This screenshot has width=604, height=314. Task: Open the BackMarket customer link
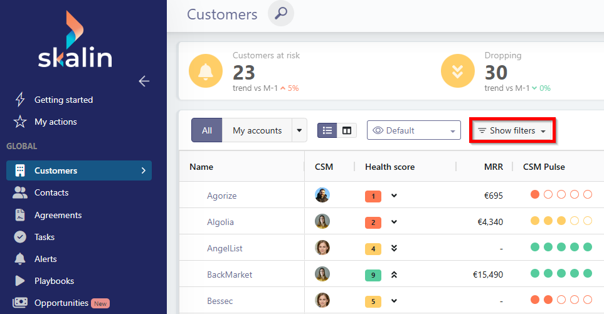click(230, 275)
